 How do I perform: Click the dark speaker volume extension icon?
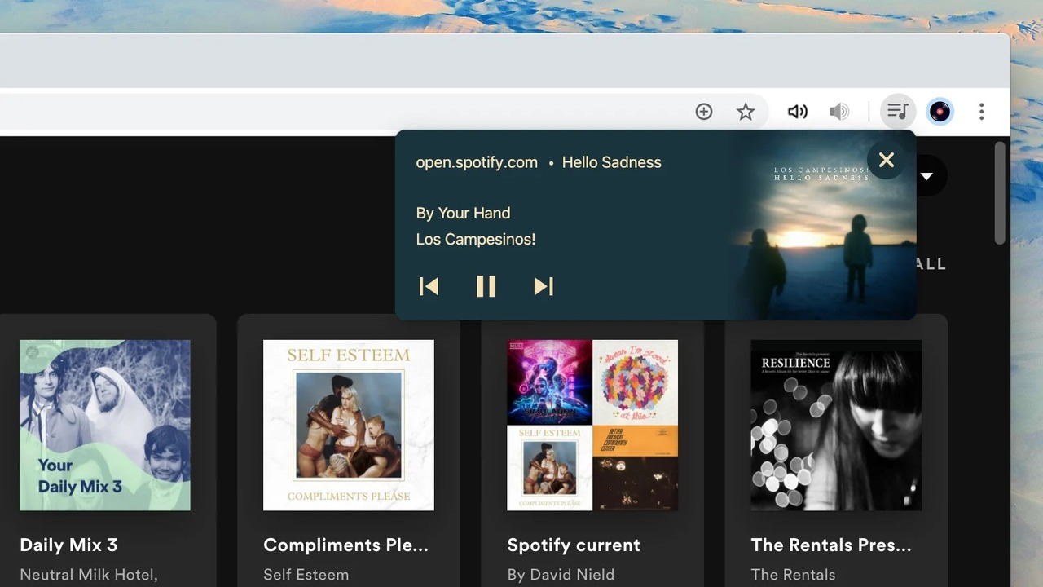click(797, 112)
